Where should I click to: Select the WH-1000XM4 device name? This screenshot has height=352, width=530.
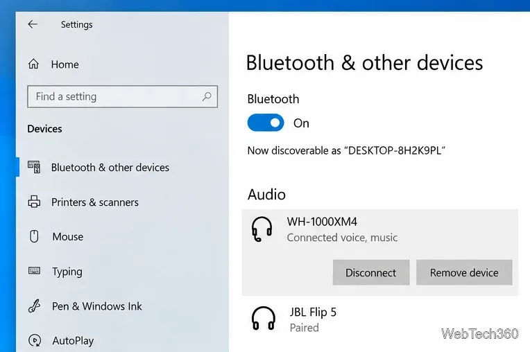pos(322,222)
